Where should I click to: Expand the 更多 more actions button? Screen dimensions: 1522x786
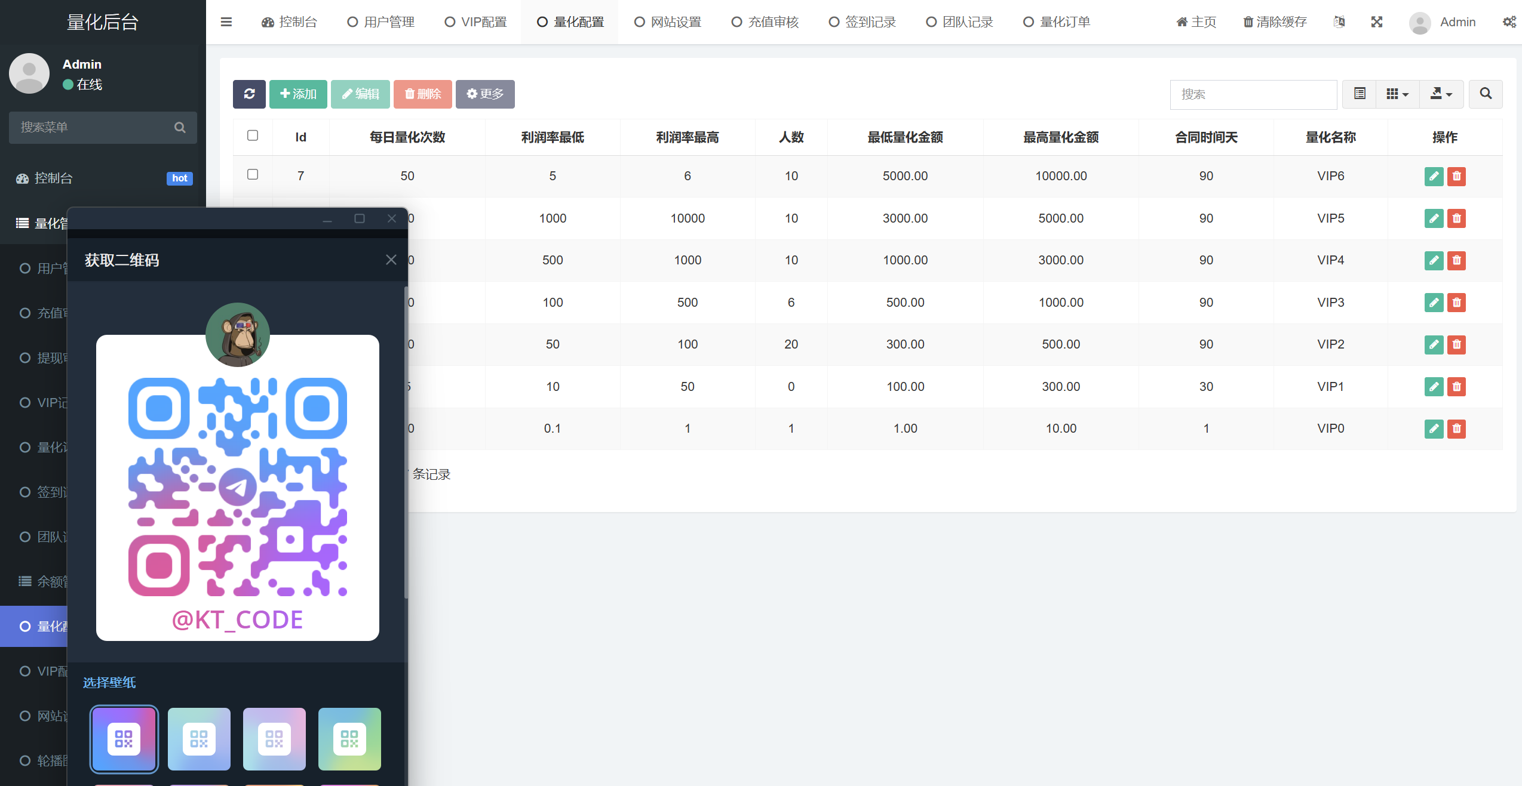coord(485,94)
